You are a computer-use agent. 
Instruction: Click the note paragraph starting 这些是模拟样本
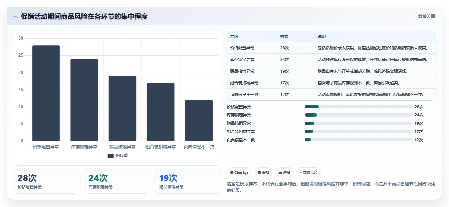pos(331,187)
